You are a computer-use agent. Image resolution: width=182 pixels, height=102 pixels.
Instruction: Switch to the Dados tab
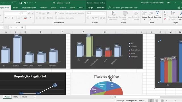[54, 8]
